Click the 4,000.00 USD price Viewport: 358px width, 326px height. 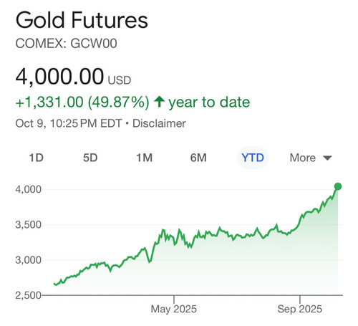[x=73, y=77]
